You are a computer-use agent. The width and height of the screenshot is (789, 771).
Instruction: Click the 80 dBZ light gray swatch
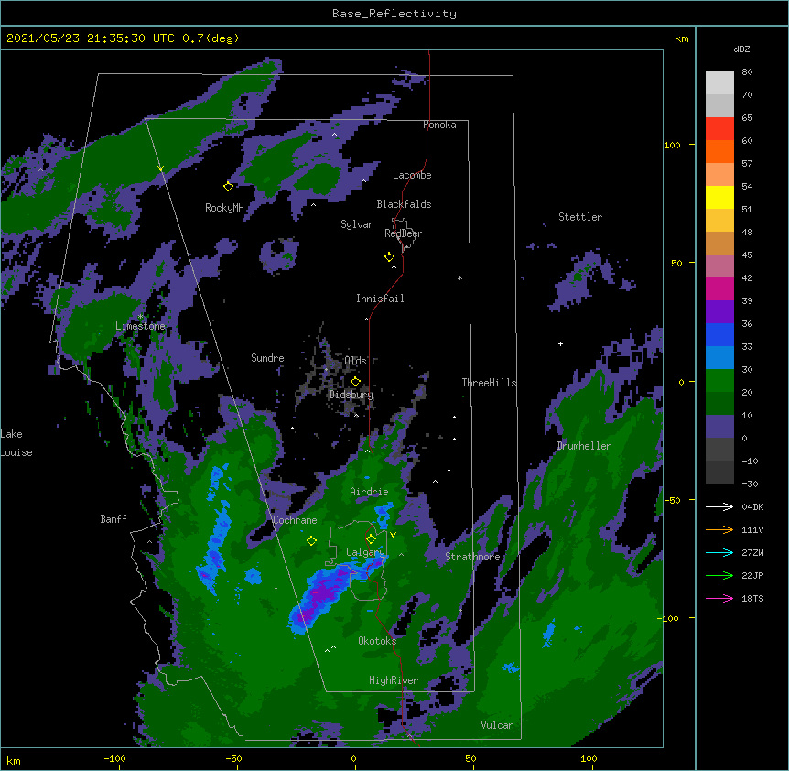coord(719,83)
